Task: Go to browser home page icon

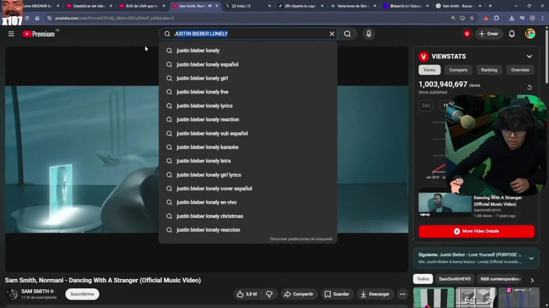Action: click(37, 18)
